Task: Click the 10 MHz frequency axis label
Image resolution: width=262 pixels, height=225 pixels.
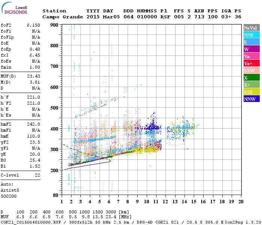Action: [x=147, y=202]
